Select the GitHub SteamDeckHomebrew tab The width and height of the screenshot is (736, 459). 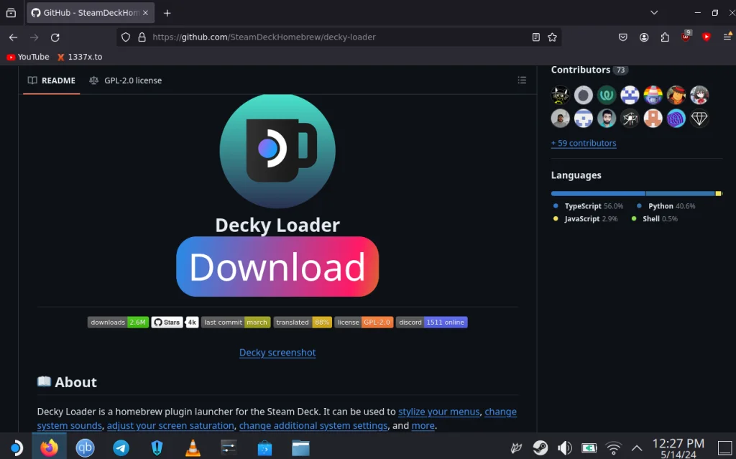[91, 13]
